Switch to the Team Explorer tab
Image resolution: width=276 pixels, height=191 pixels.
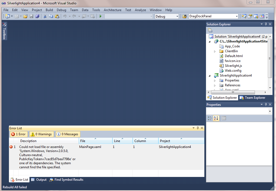pyautogui.click(x=252, y=98)
